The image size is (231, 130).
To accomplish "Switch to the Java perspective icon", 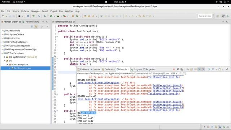I will (x=223, y=16).
